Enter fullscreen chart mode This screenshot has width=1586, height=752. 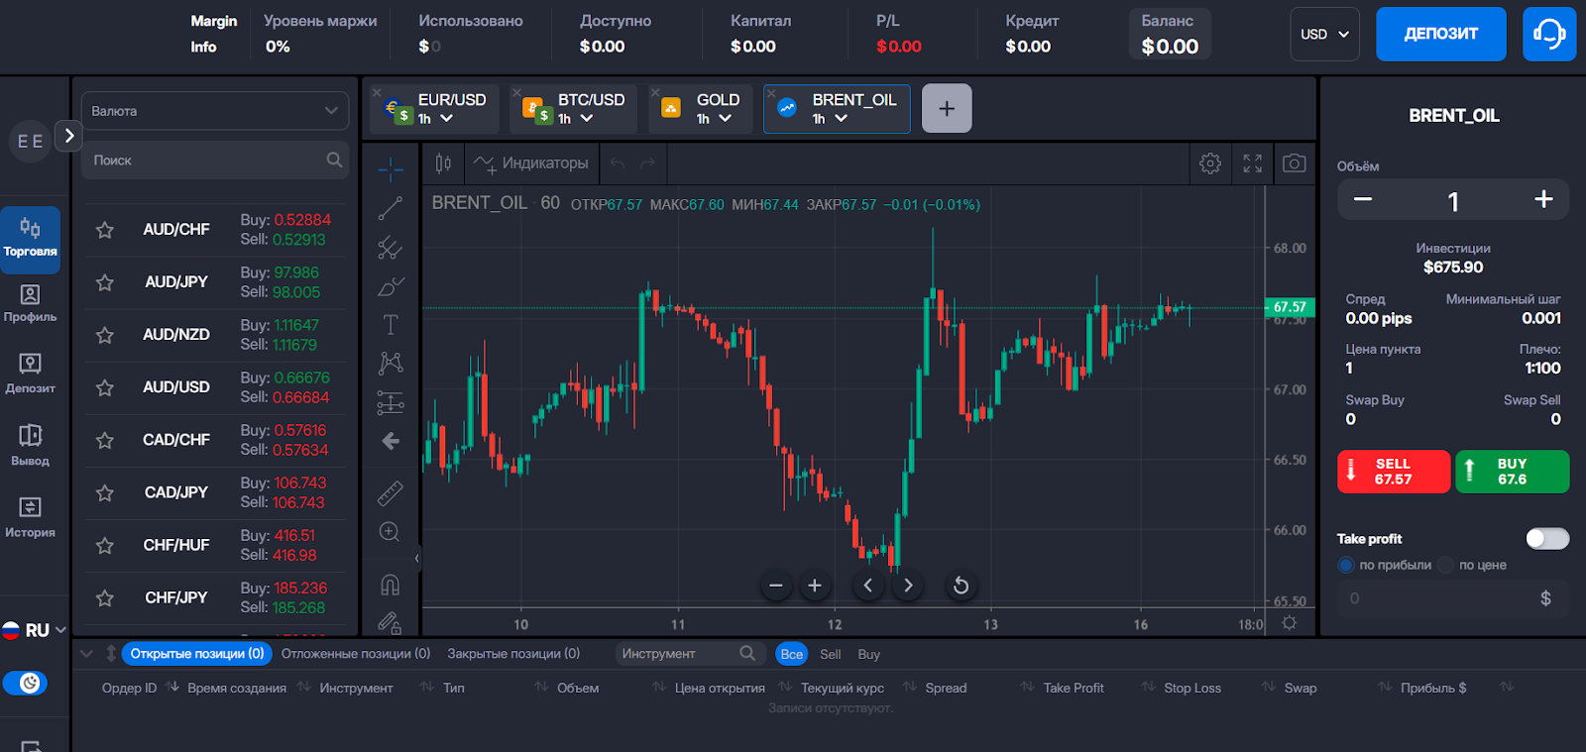(x=1253, y=163)
